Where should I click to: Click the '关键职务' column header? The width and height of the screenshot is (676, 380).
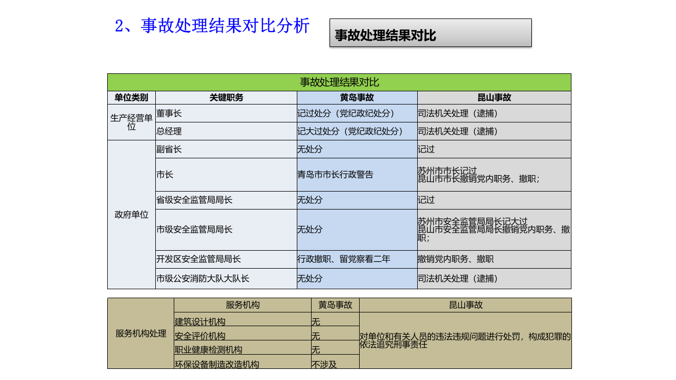coord(226,98)
